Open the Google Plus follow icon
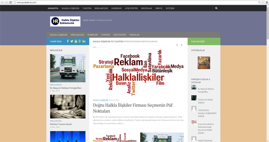The height and width of the screenshot is (142, 269). (80, 41)
